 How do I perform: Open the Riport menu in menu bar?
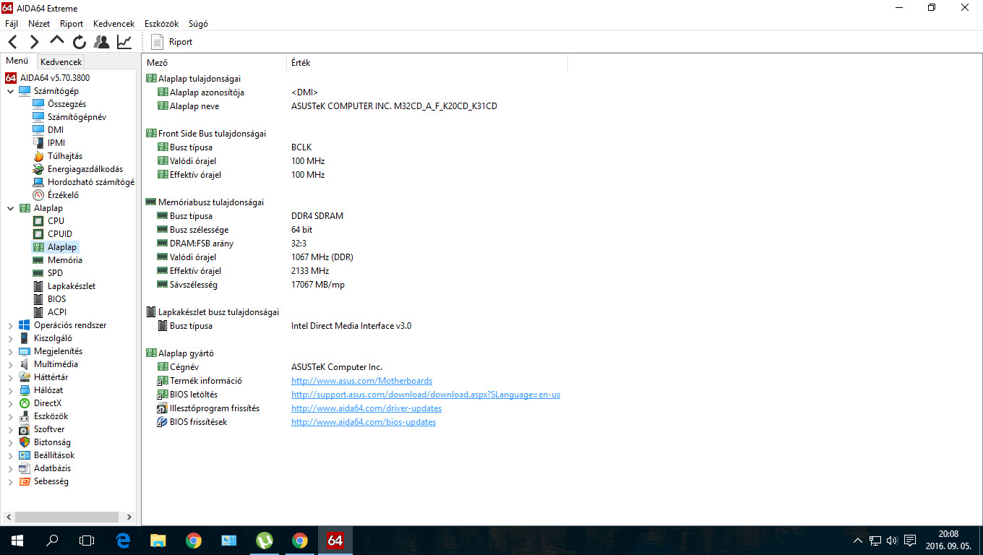72,24
